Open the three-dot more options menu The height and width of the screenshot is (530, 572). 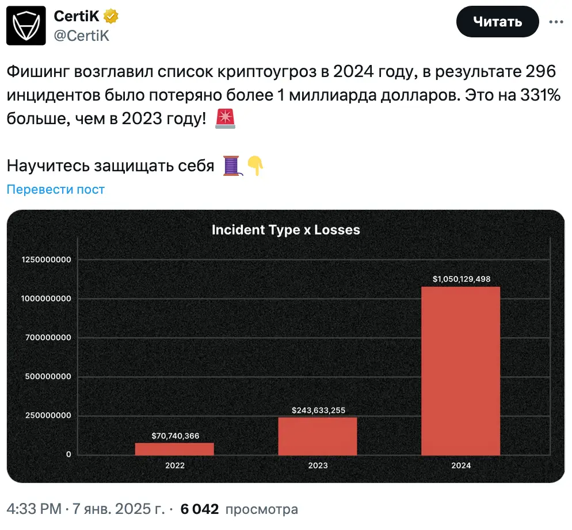(556, 22)
